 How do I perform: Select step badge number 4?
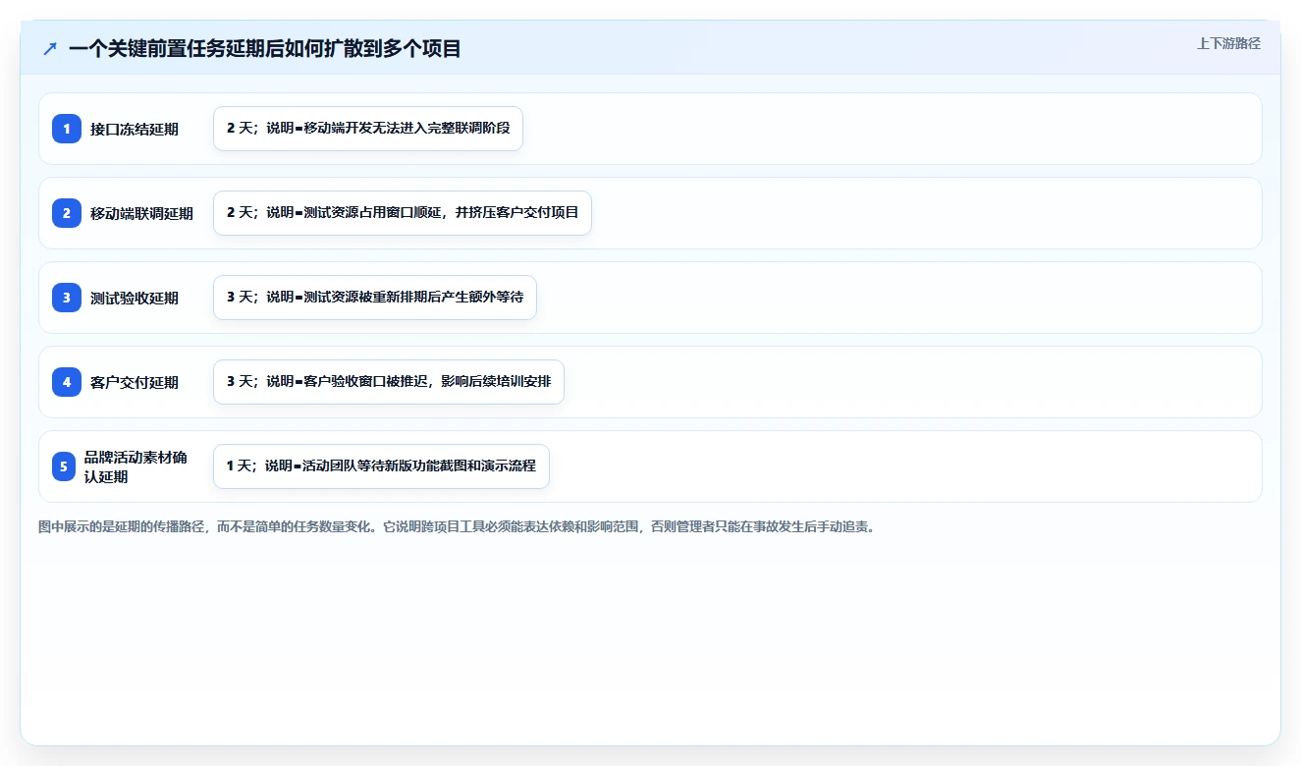[x=67, y=382]
